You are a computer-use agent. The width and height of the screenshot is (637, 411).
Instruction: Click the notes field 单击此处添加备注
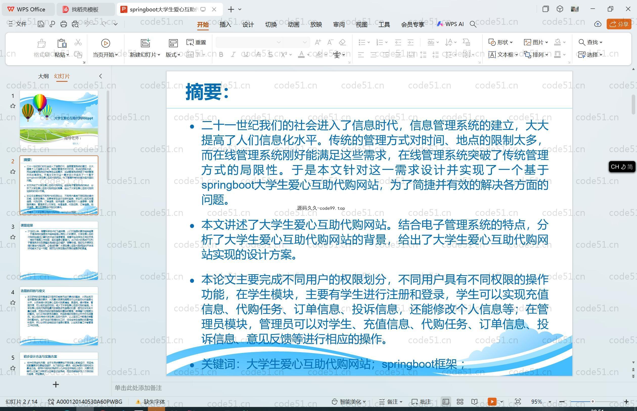tap(138, 388)
